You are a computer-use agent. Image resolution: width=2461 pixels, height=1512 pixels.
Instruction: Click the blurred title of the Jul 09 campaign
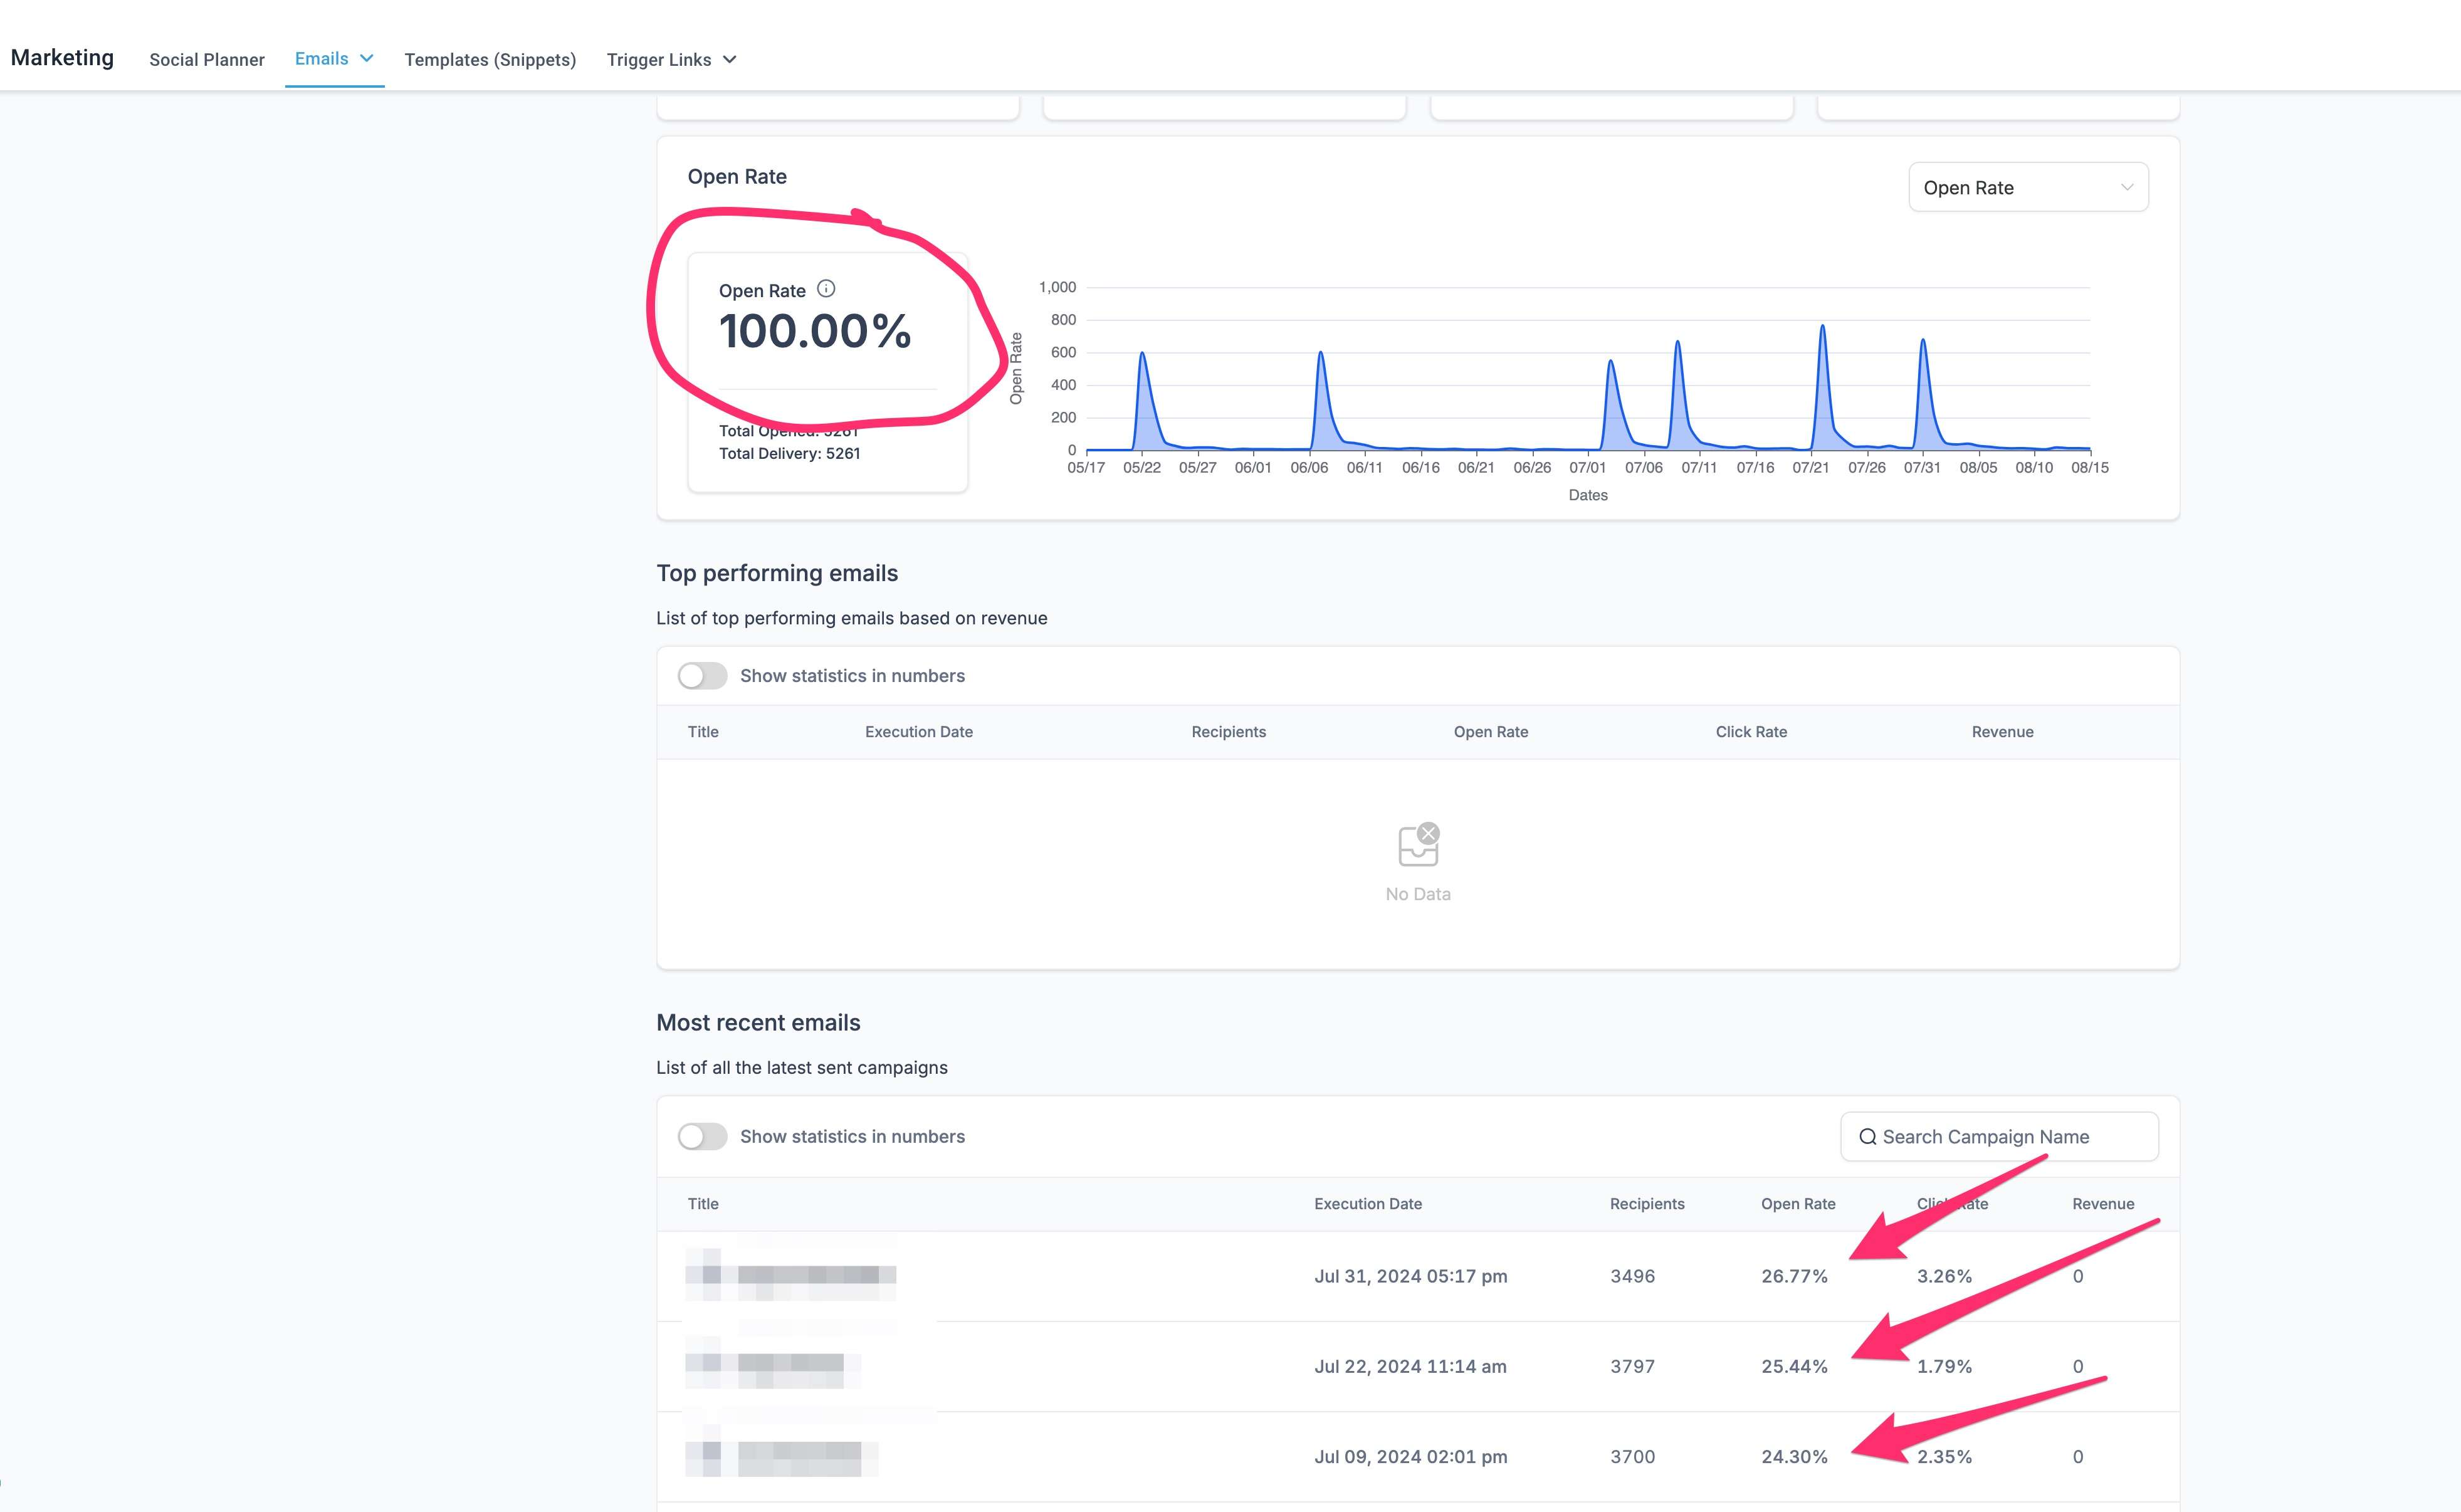(781, 1451)
